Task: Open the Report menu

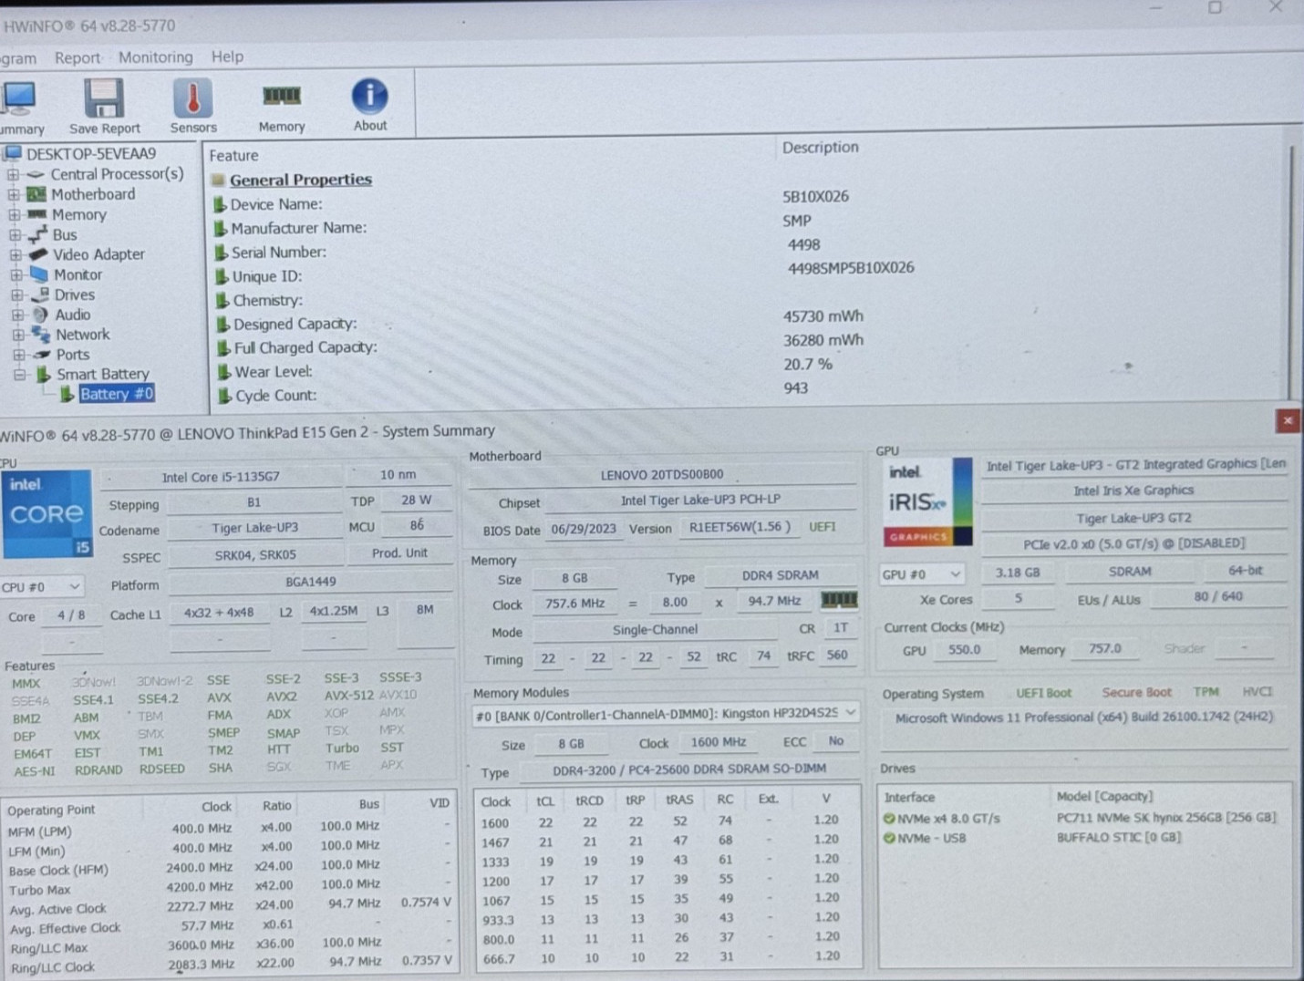Action: (78, 57)
